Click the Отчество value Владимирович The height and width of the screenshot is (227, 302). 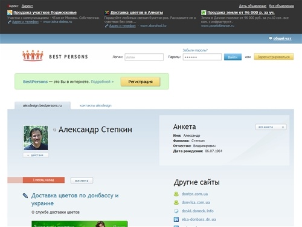tap(204, 146)
